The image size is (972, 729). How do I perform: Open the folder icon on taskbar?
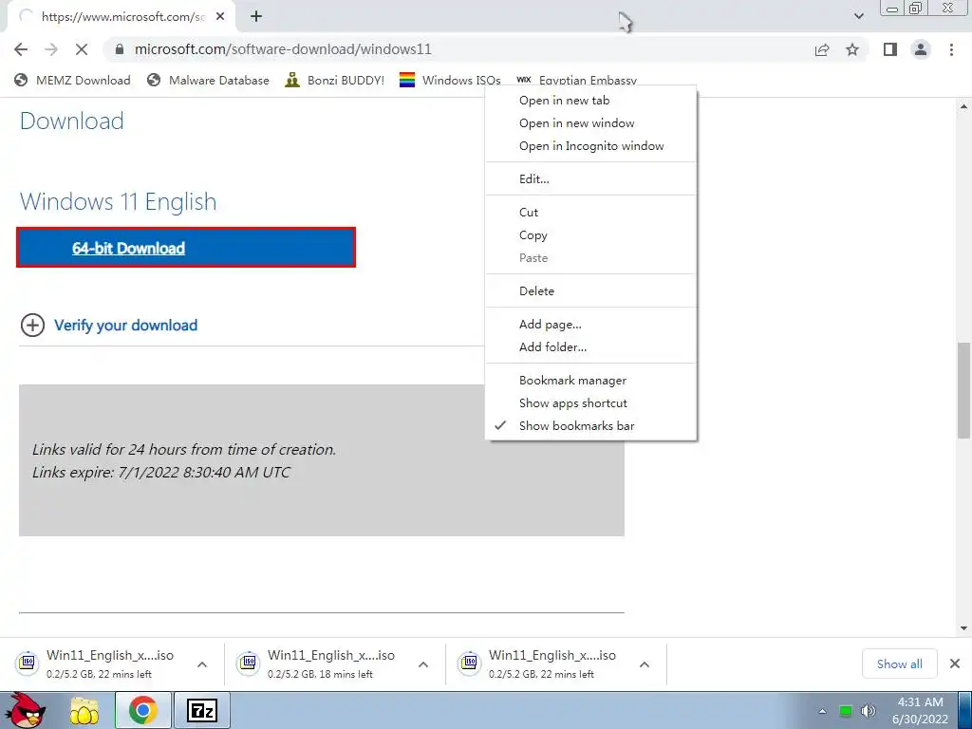tap(84, 710)
